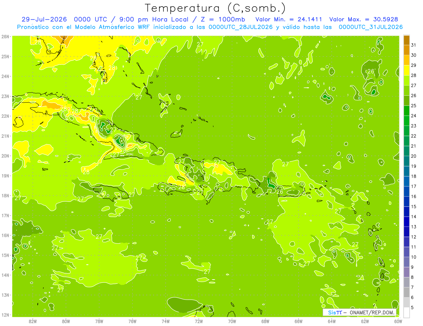
Task: Click the 78W longitude axis label
Action: pyautogui.click(x=99, y=321)
